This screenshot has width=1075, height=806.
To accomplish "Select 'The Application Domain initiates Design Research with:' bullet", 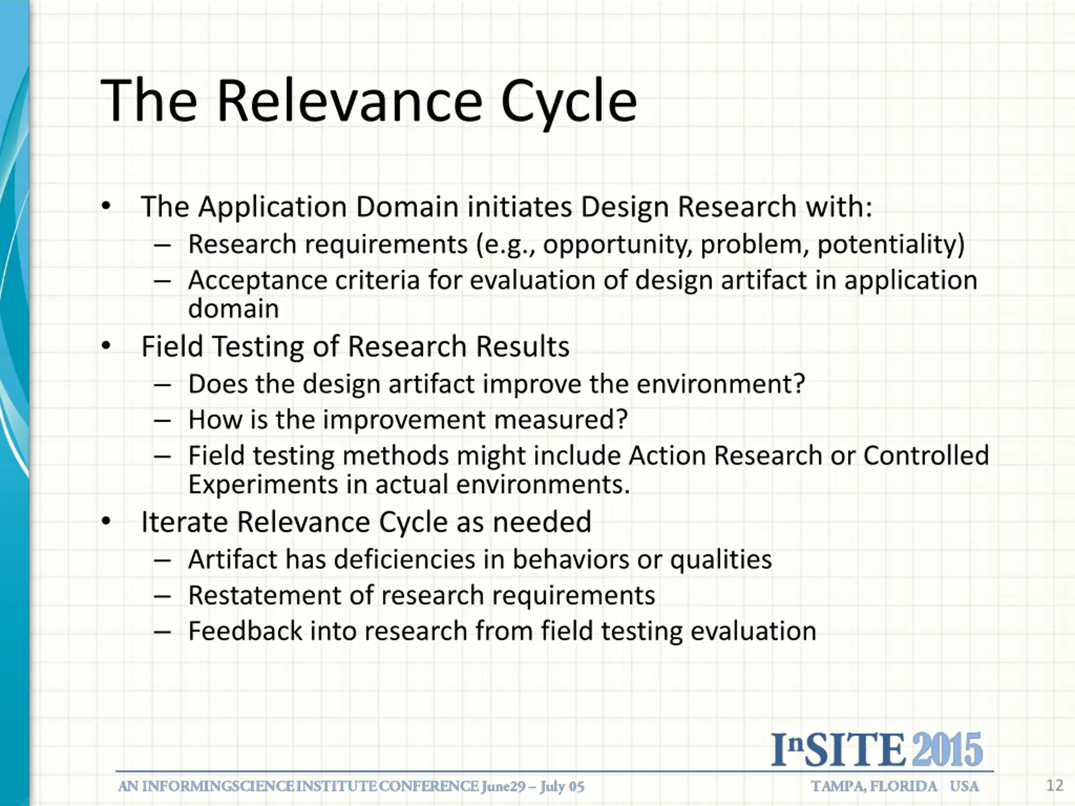I will tap(506, 207).
